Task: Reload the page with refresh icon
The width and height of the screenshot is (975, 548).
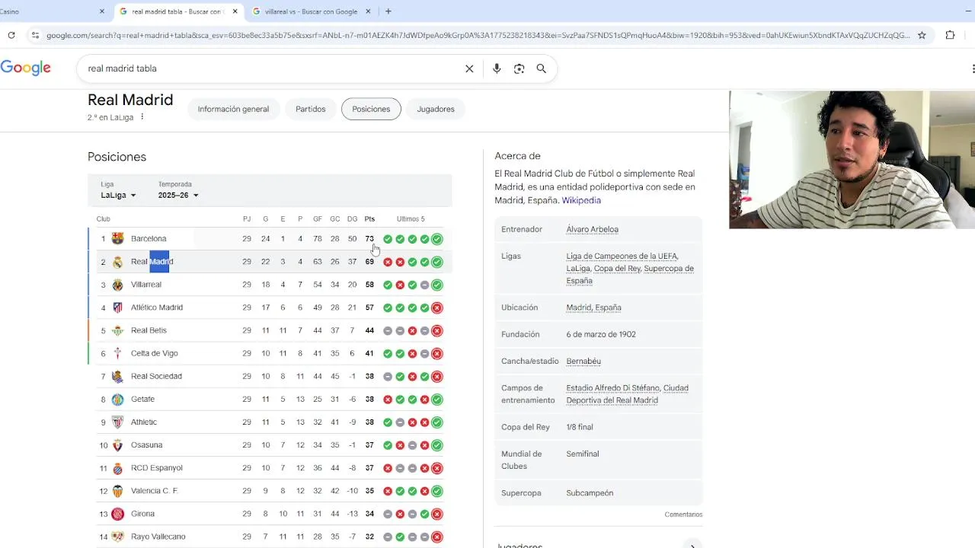Action: coord(11,35)
